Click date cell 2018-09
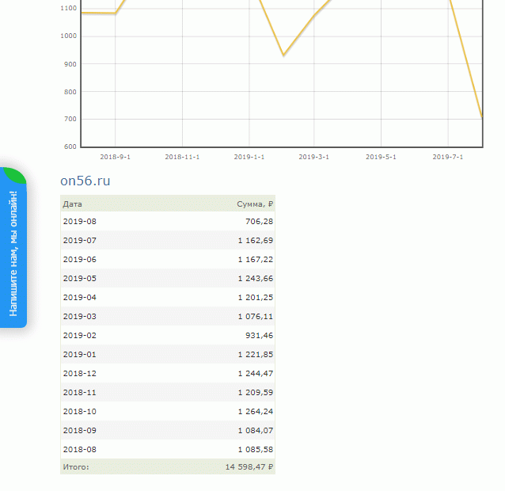Image resolution: width=505 pixels, height=491 pixels. [80, 431]
